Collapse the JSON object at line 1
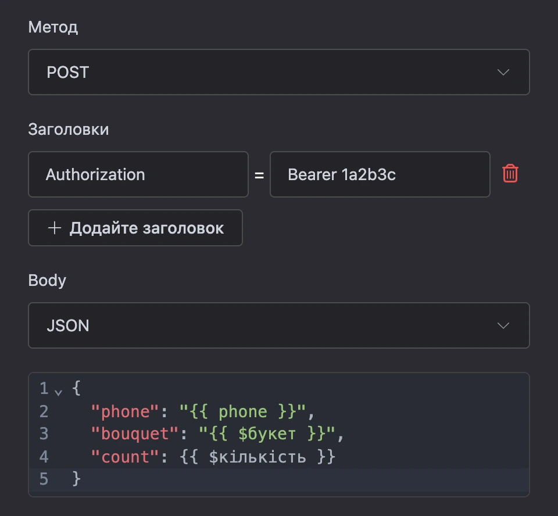Viewport: 558px width, 516px height. (x=58, y=392)
